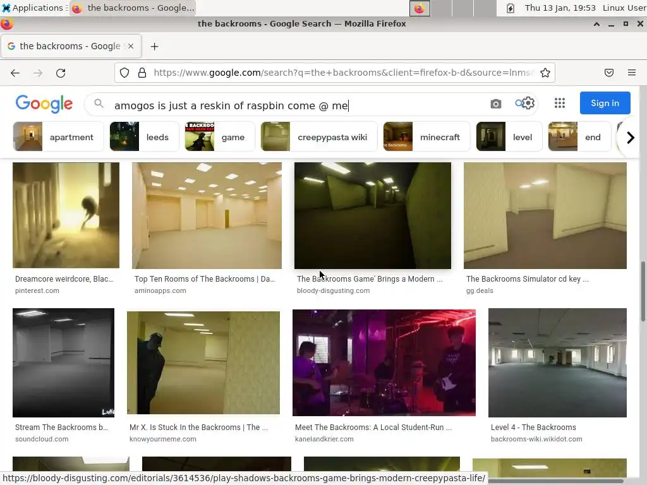Viewport: 647px width, 485px height.
Task: Select the level filter chip
Action: 509,136
